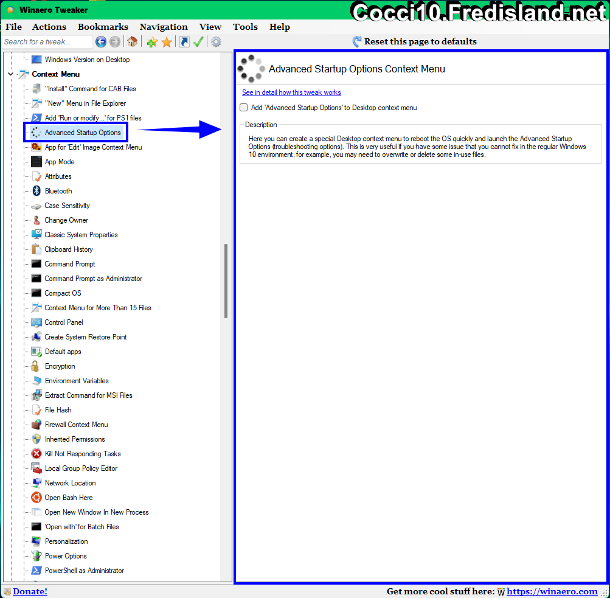Click the tree panel vertical scrollbar thumb

(226, 281)
